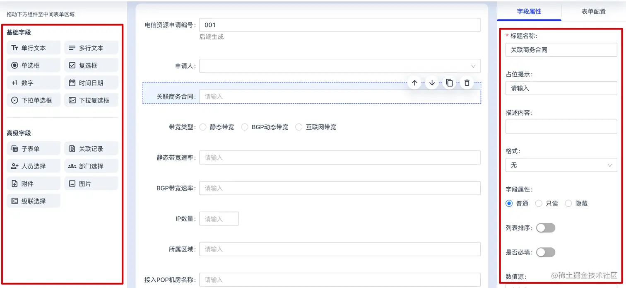626x288 pixels.
Task: Choose the 级联选择 cascader component
Action: pyautogui.click(x=34, y=201)
